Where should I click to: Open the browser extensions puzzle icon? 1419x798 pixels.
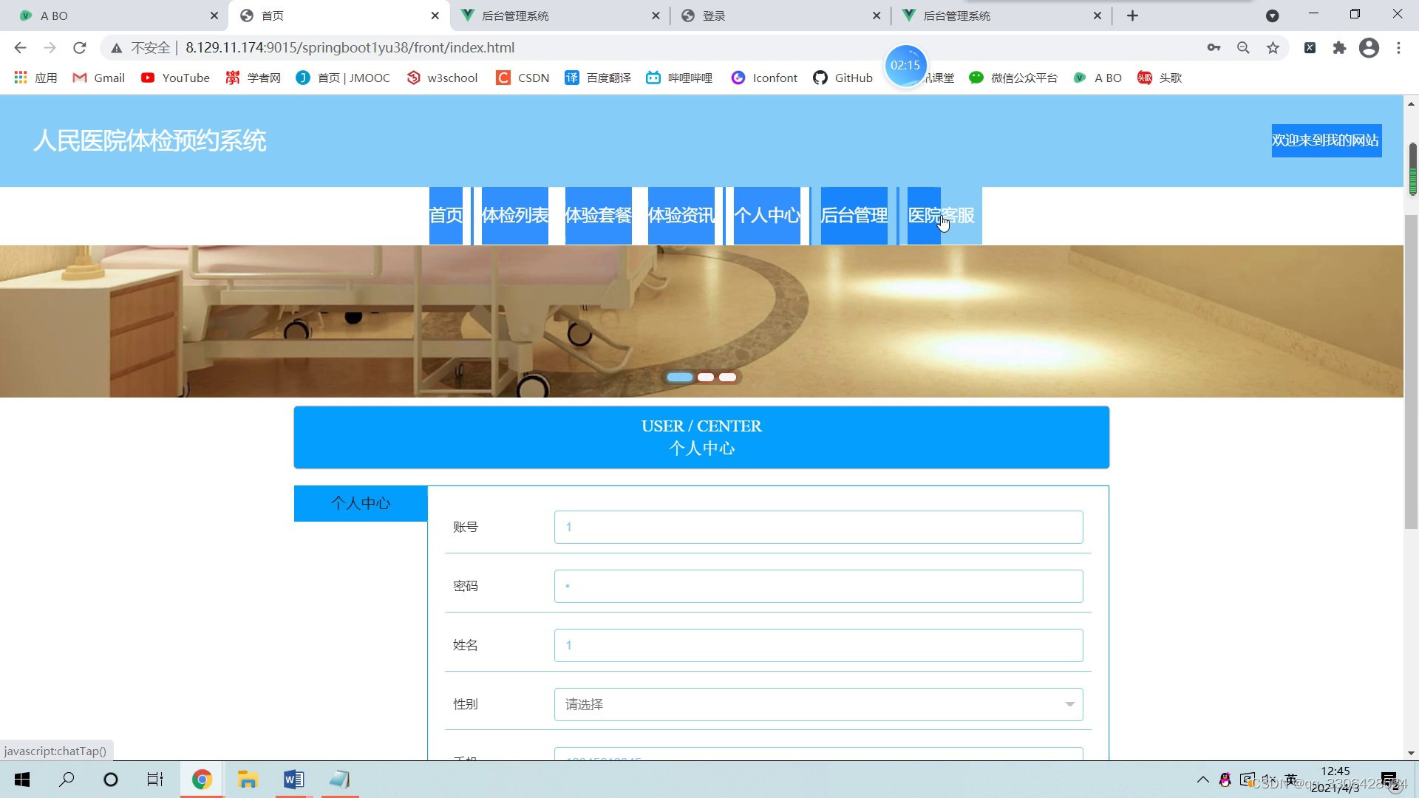tap(1340, 47)
